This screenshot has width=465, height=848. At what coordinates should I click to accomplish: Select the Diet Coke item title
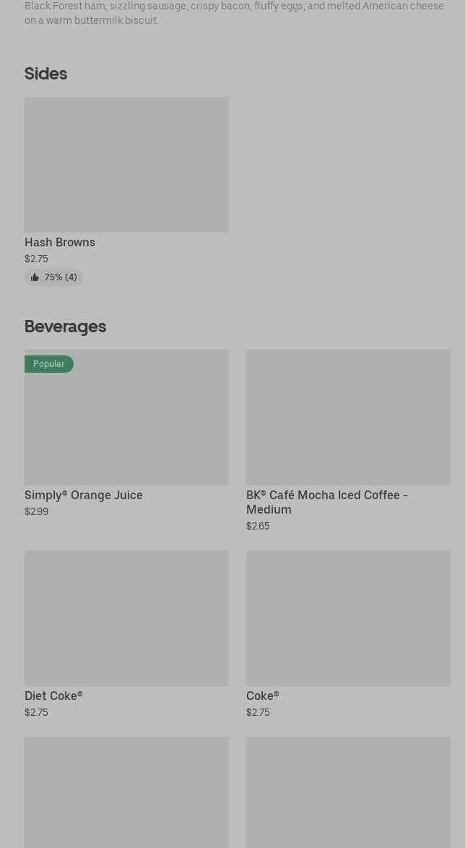[x=53, y=696]
